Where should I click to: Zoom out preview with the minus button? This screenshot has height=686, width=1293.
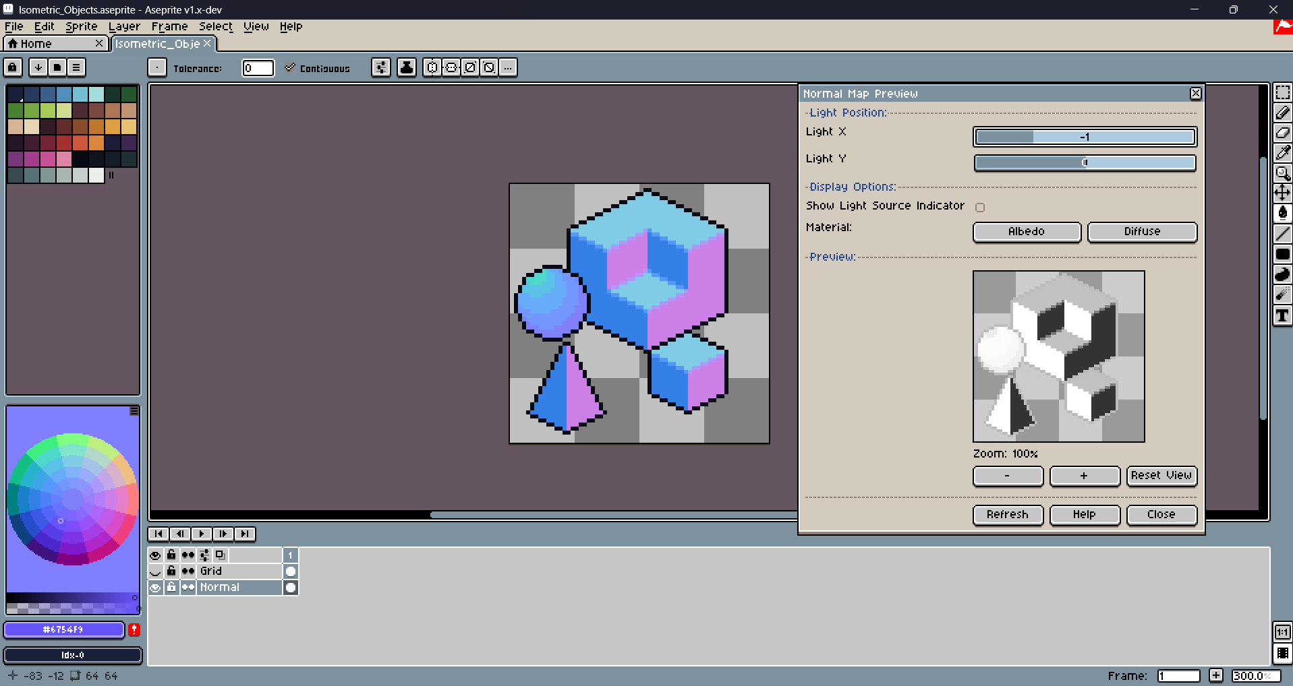pyautogui.click(x=1008, y=476)
